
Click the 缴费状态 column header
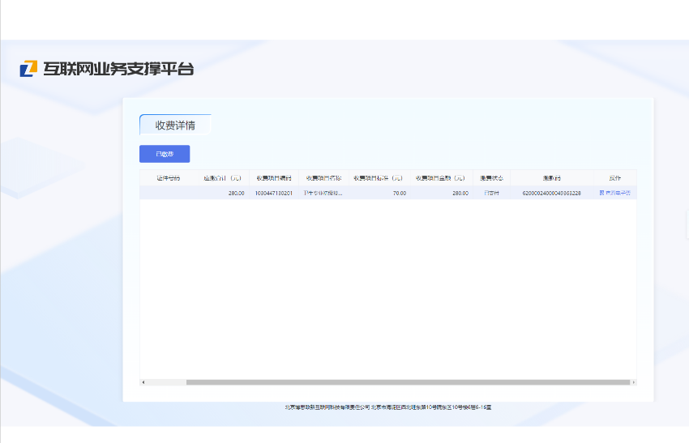coord(491,177)
